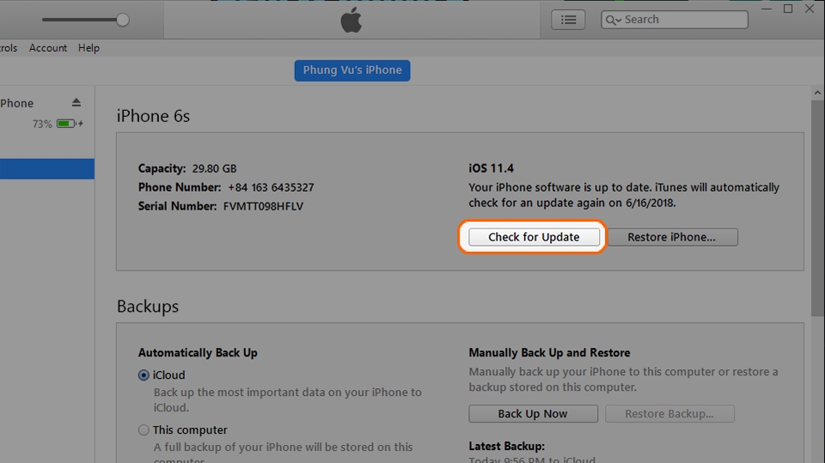Screen dimensions: 825x463
Task: Click the Latest Backup label
Action: click(507, 446)
